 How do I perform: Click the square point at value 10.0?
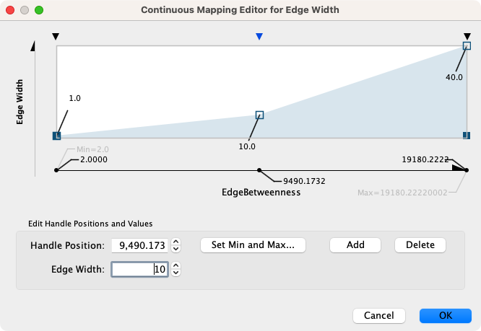coord(260,115)
